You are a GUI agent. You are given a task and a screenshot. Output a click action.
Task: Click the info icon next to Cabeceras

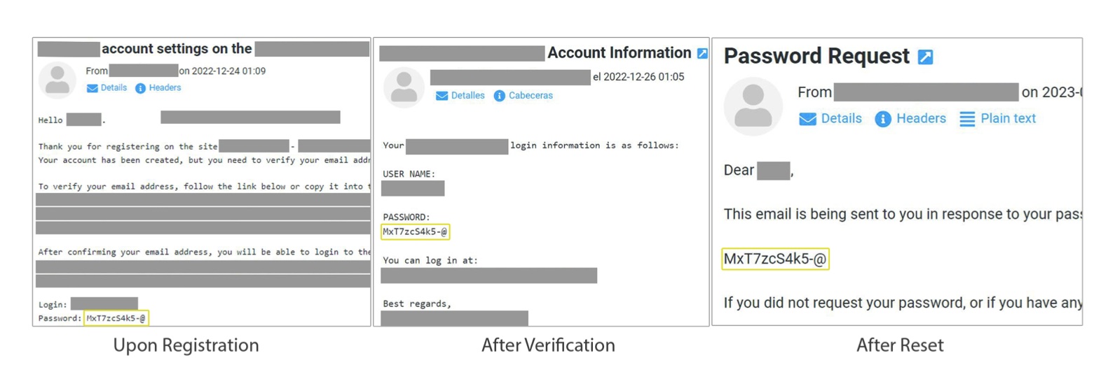pos(499,96)
